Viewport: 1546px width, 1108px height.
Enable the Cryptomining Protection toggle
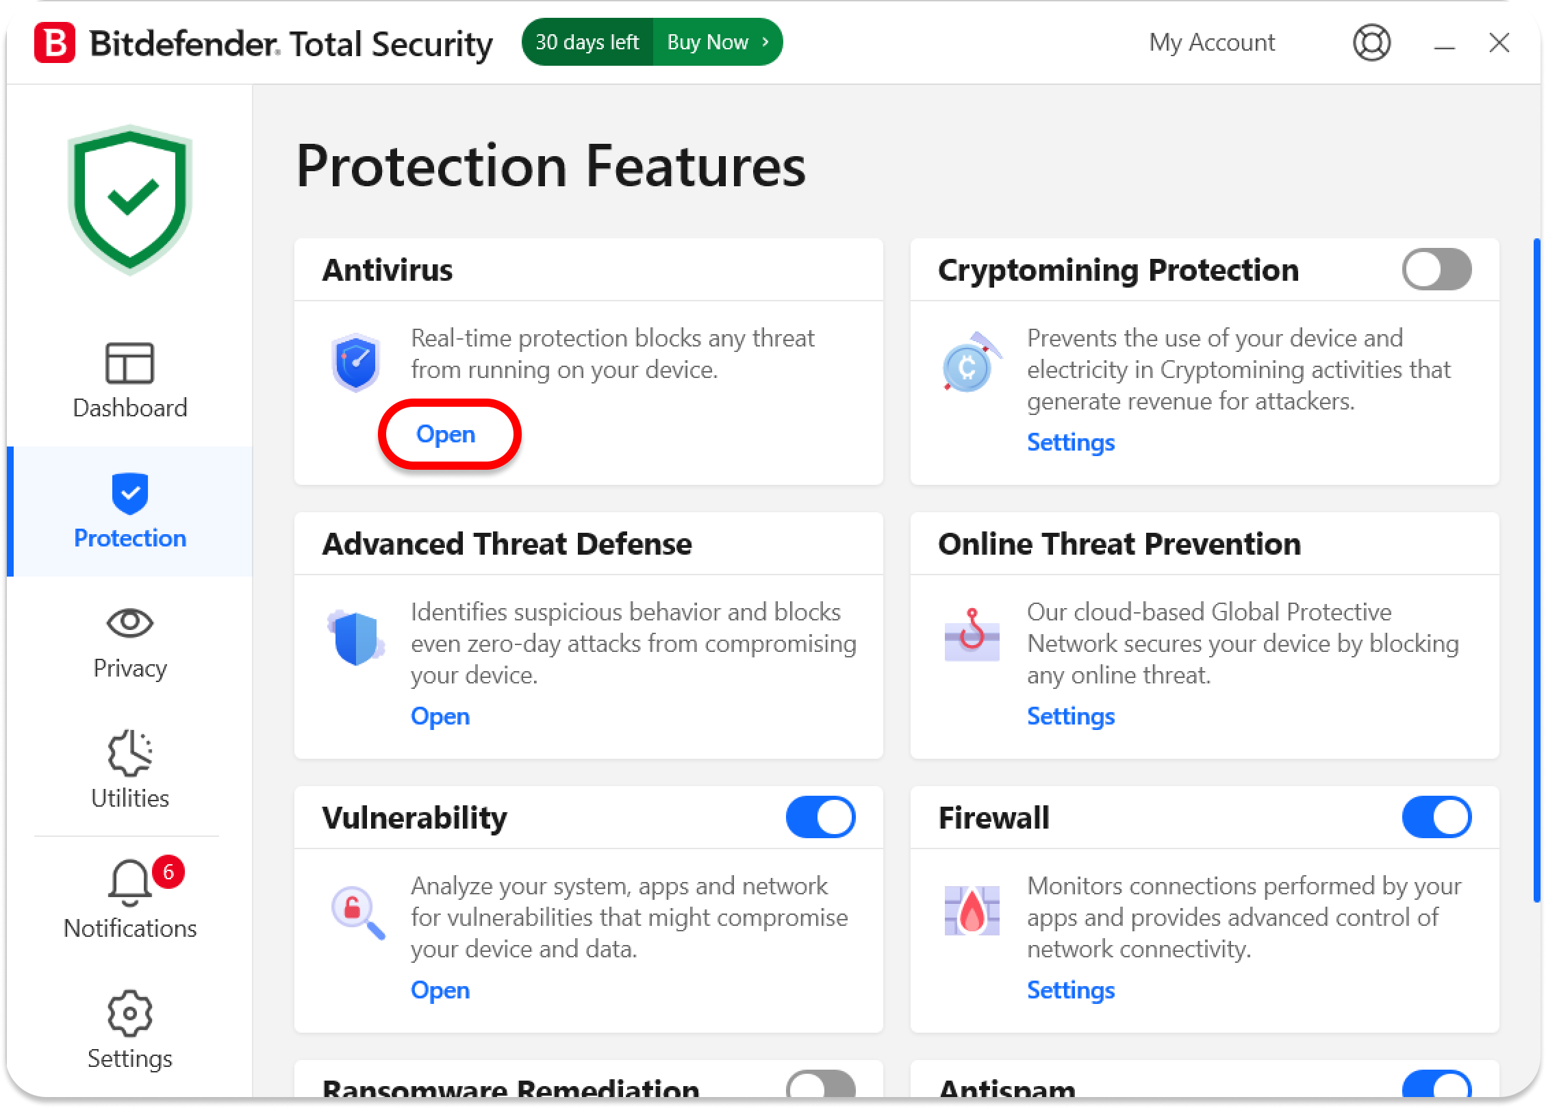click(1436, 270)
